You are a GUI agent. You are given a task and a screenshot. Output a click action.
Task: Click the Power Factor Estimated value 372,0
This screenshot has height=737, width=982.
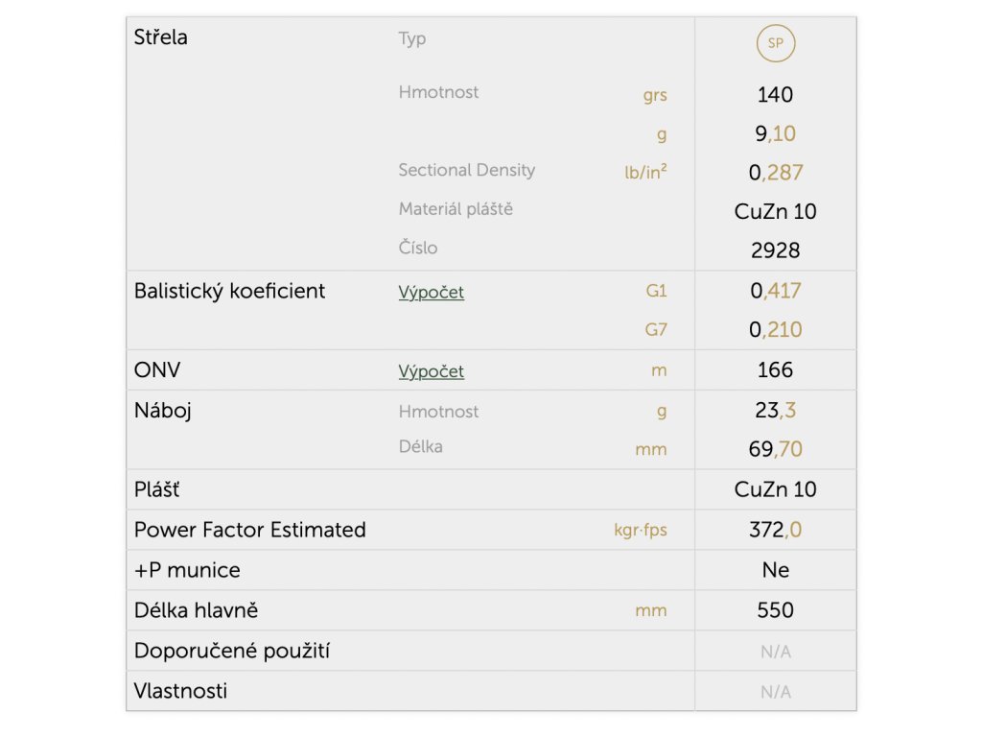[775, 530]
